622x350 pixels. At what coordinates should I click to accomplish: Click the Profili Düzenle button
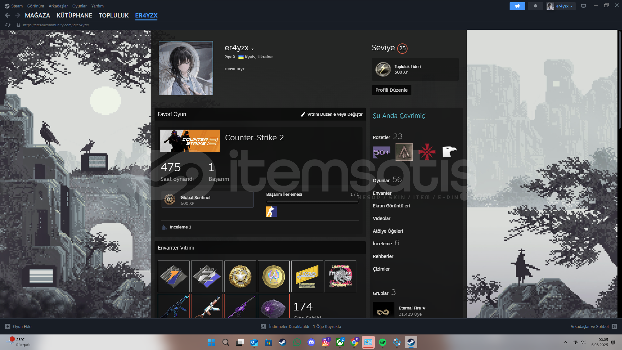click(x=391, y=90)
